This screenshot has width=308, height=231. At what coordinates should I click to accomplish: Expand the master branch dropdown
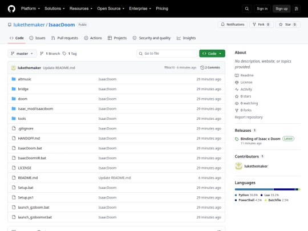point(22,54)
